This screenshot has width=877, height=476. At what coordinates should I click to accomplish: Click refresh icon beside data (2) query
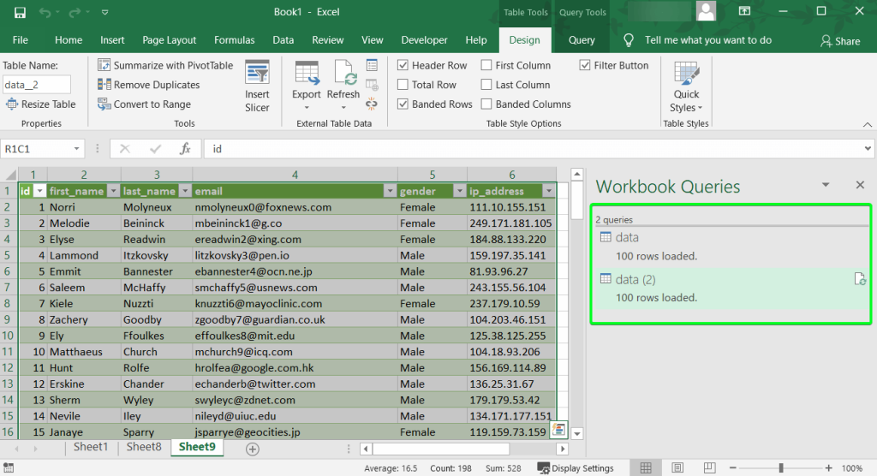click(x=860, y=278)
